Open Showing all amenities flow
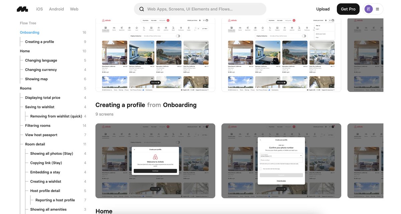The image size is (401, 214). [x=48, y=210]
